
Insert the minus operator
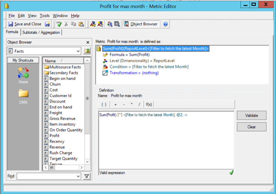[x=124, y=105]
